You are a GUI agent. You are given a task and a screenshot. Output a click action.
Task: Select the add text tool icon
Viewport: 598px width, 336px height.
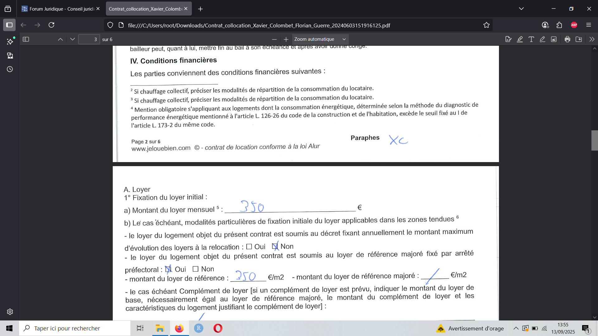(531, 39)
